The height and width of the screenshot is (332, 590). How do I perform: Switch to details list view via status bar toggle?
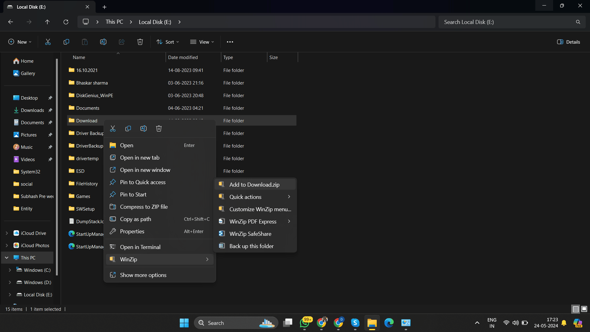click(575, 309)
